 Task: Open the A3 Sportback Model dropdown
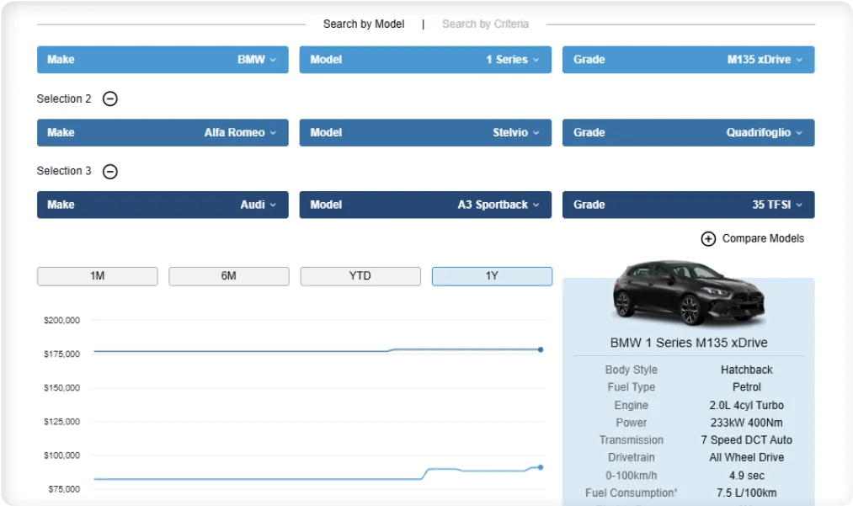tap(425, 205)
